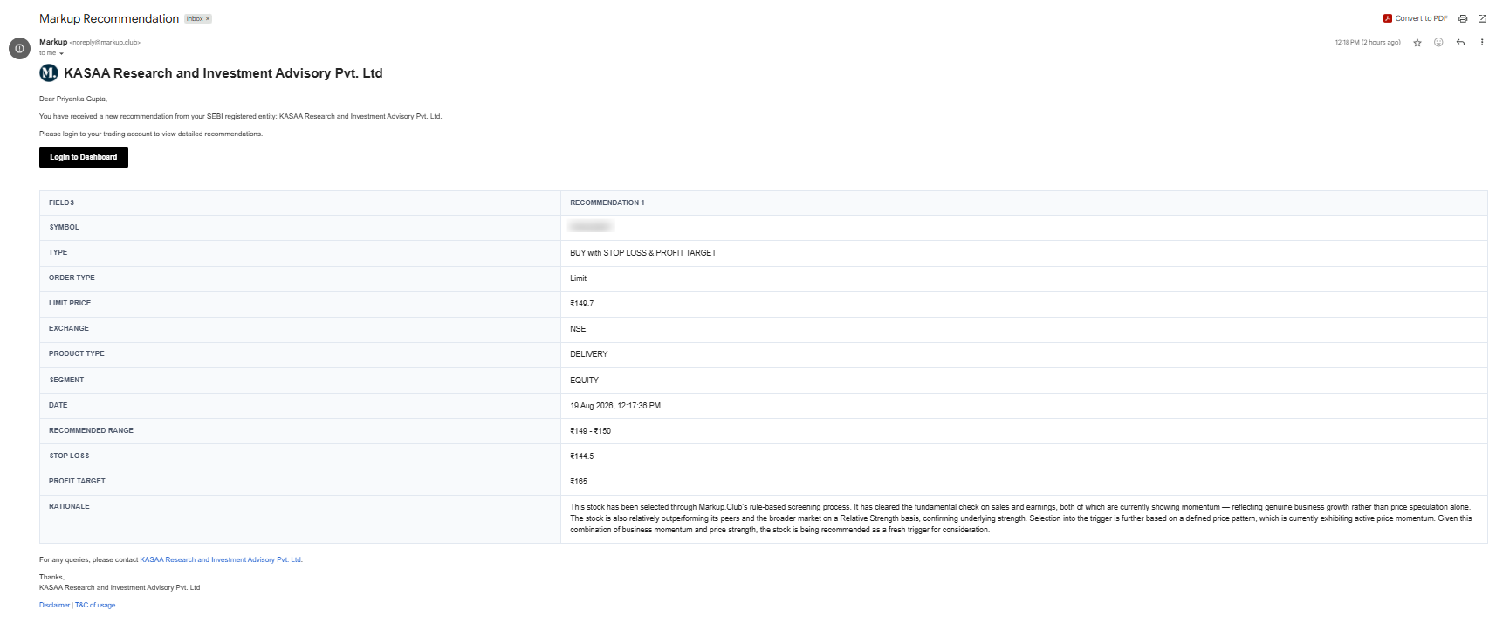Reply using the arrow icon
This screenshot has height=624, width=1496.
tap(1460, 42)
